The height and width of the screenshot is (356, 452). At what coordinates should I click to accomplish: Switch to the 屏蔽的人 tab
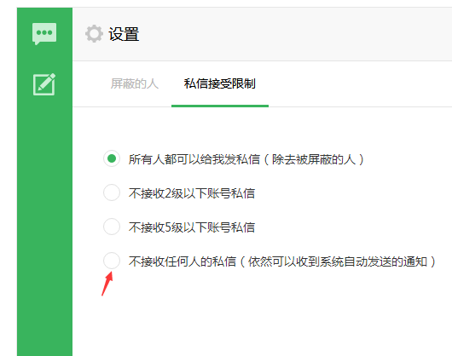[135, 83]
